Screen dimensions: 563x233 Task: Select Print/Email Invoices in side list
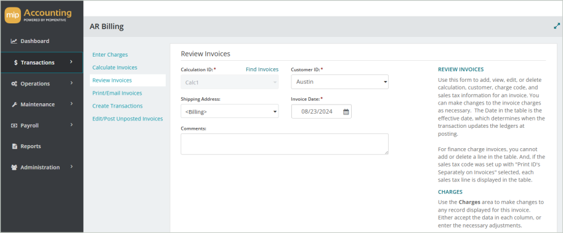(117, 93)
